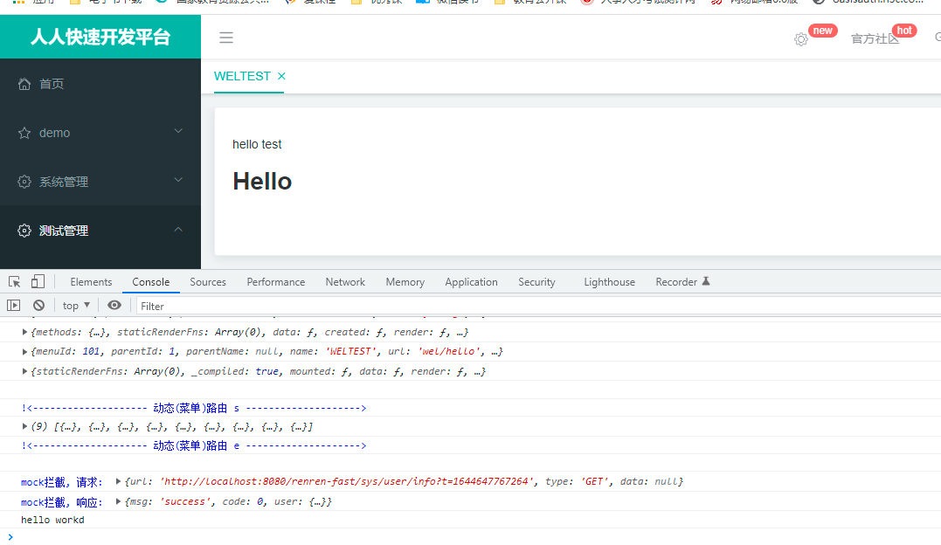Activate the DevTools inspect element picker
The image size is (941, 545).
tap(14, 281)
